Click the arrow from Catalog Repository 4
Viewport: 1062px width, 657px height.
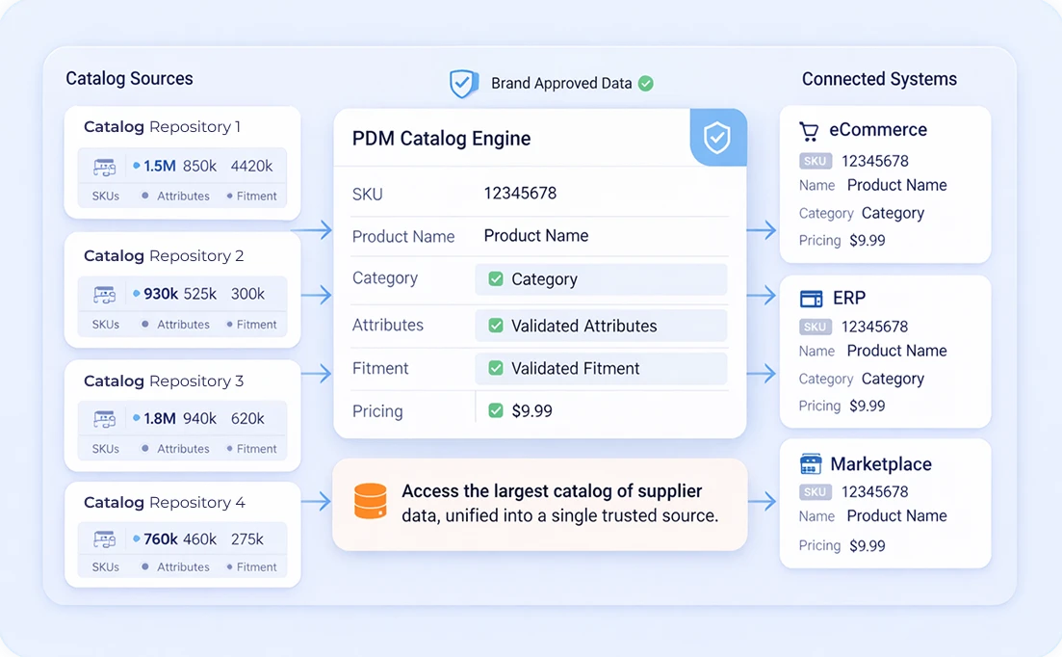coord(316,501)
